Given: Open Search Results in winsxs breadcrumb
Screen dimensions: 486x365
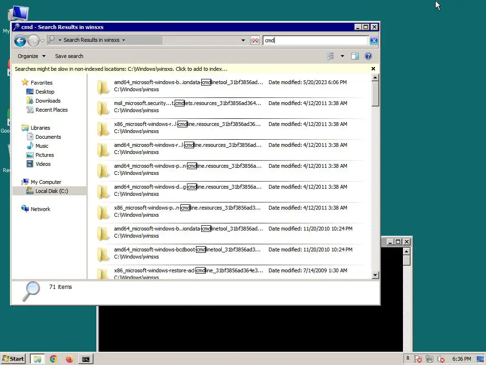Looking at the screenshot, I should pyautogui.click(x=91, y=40).
